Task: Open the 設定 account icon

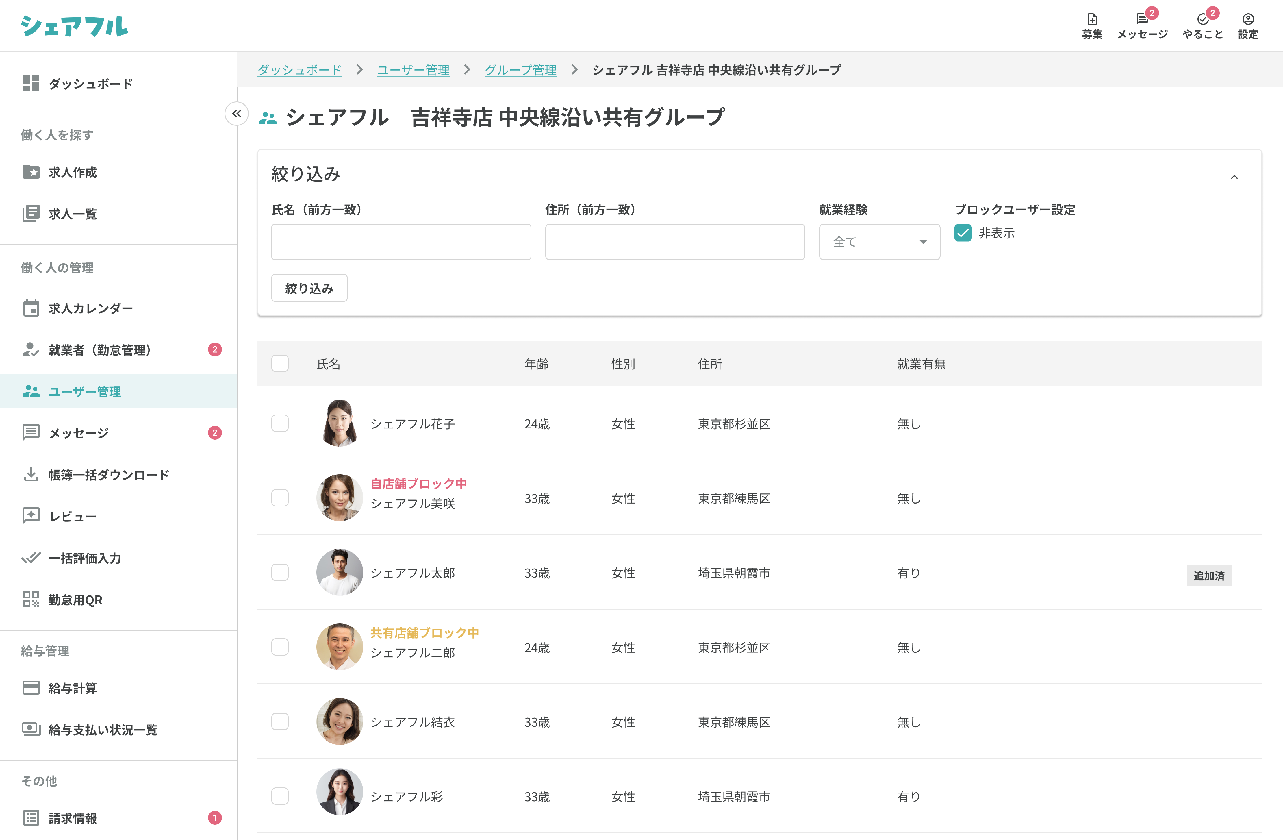Action: point(1247,19)
